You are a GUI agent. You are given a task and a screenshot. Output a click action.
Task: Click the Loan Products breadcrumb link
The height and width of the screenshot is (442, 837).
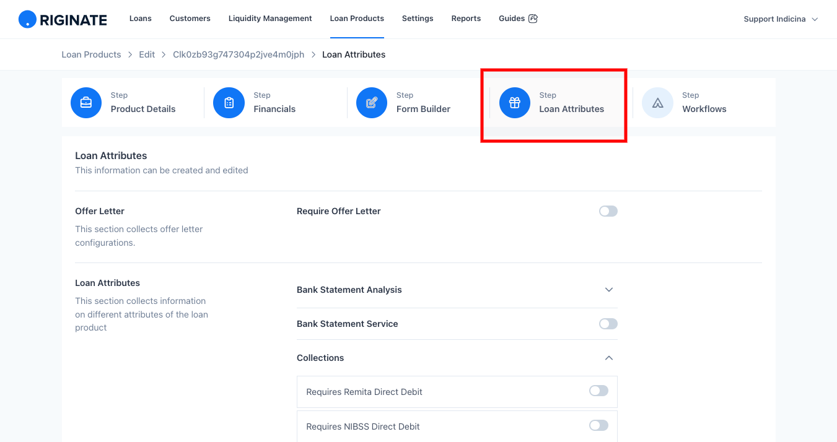coord(91,54)
